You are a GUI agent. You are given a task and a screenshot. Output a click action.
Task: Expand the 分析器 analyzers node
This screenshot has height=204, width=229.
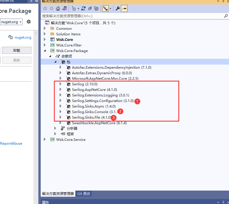coord(55,128)
